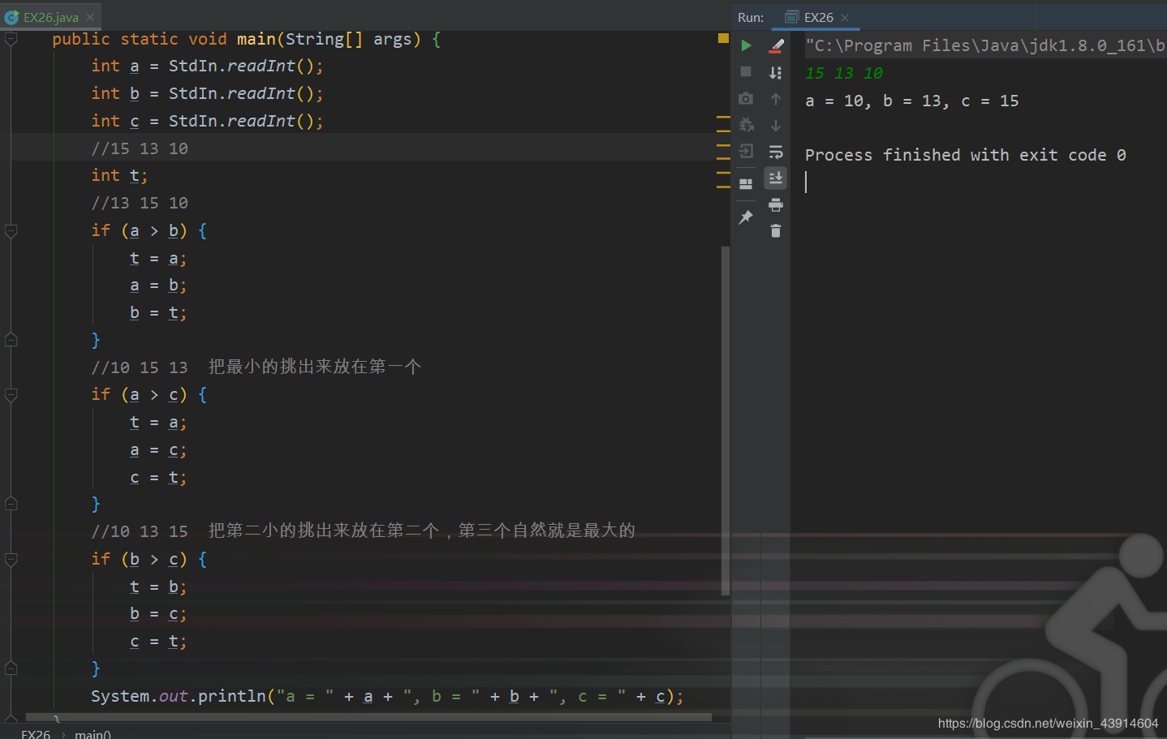Click the comment '//15 13 10'

(140, 148)
